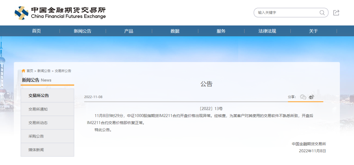Image resolution: width=354 pixels, height=165 pixels.
Task: Share announcement via Weibo icon
Action: 312,97
